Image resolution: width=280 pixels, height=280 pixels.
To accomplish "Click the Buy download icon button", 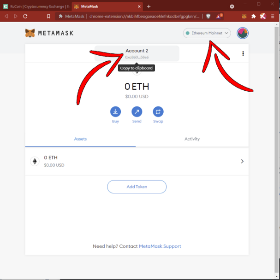I will point(115,111).
